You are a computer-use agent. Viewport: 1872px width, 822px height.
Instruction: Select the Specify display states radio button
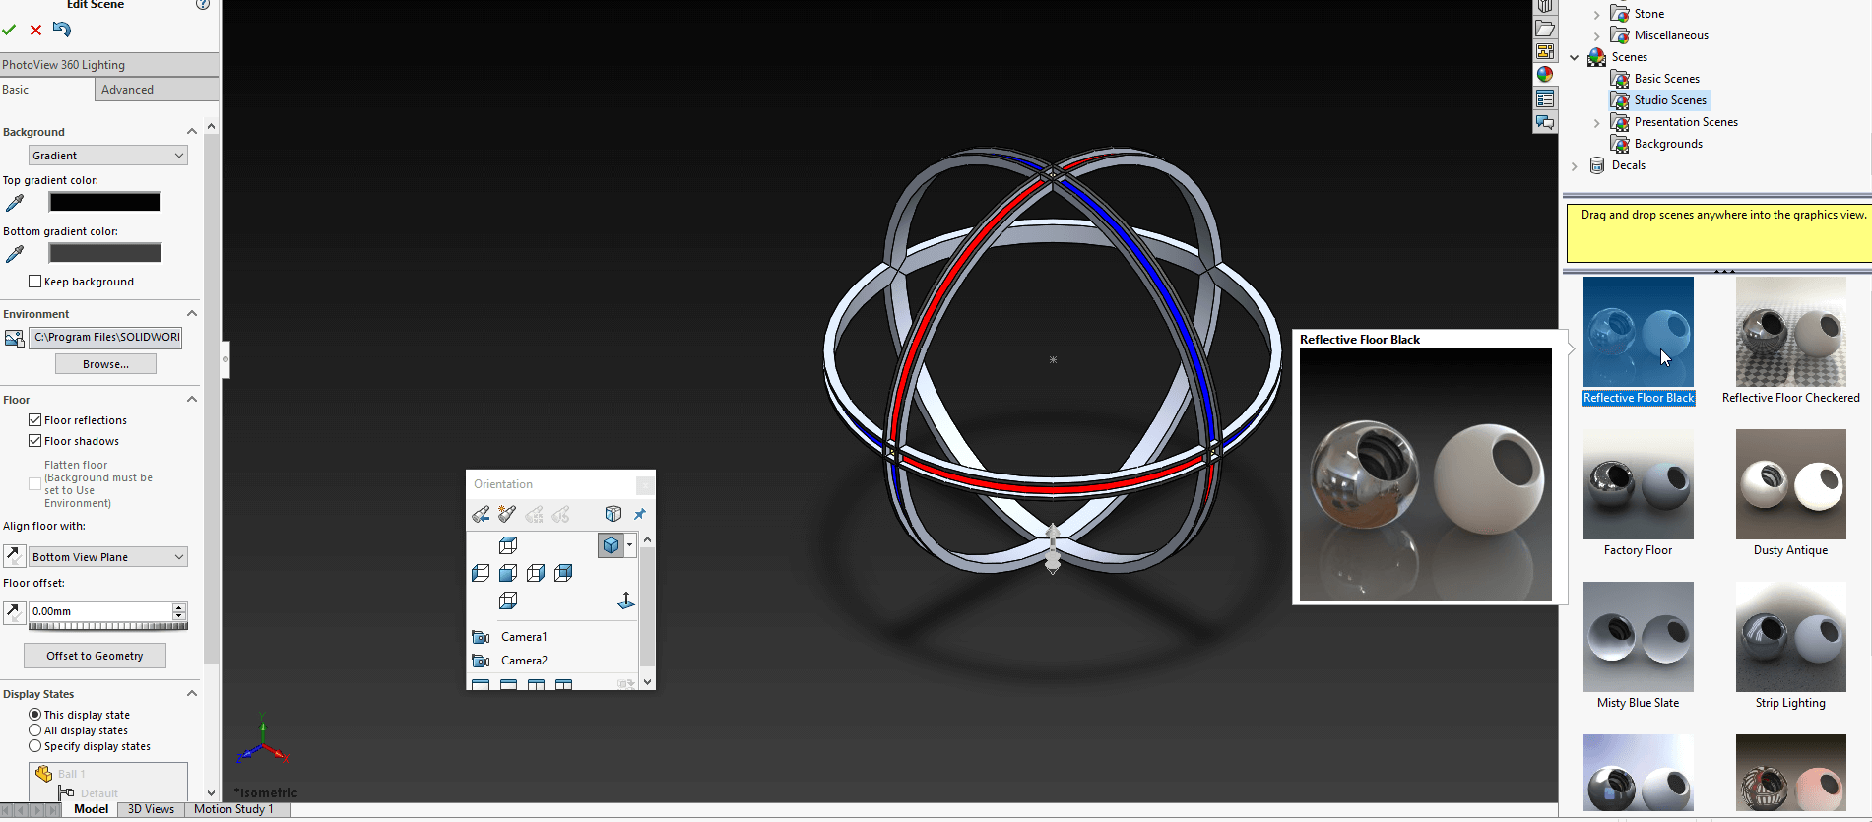point(35,746)
